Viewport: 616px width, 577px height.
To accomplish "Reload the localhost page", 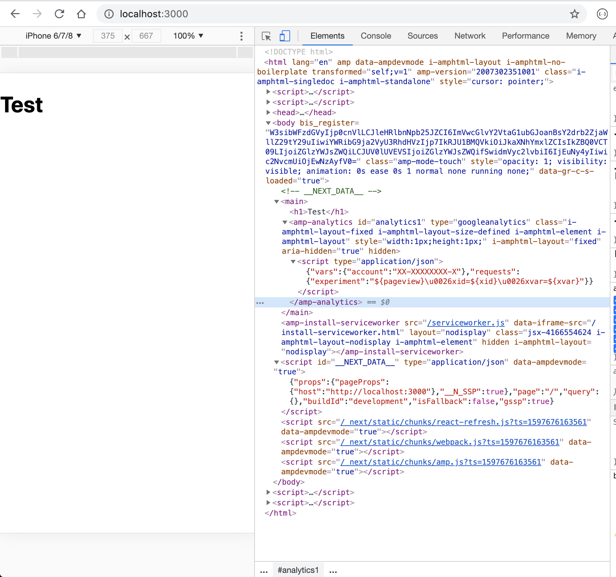I will coord(59,14).
